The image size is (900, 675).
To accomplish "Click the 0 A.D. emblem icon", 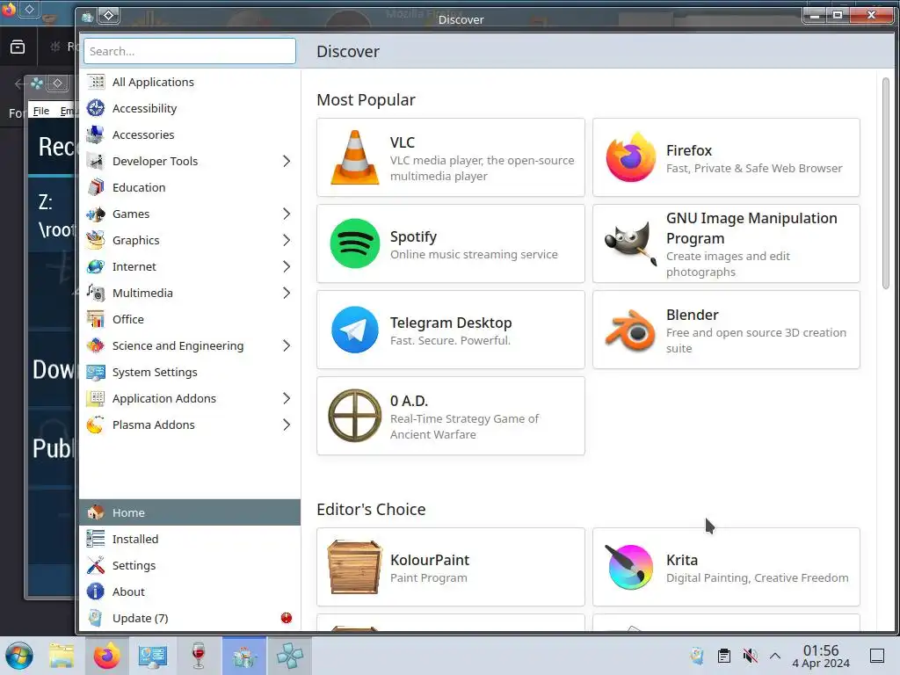I will tap(355, 416).
